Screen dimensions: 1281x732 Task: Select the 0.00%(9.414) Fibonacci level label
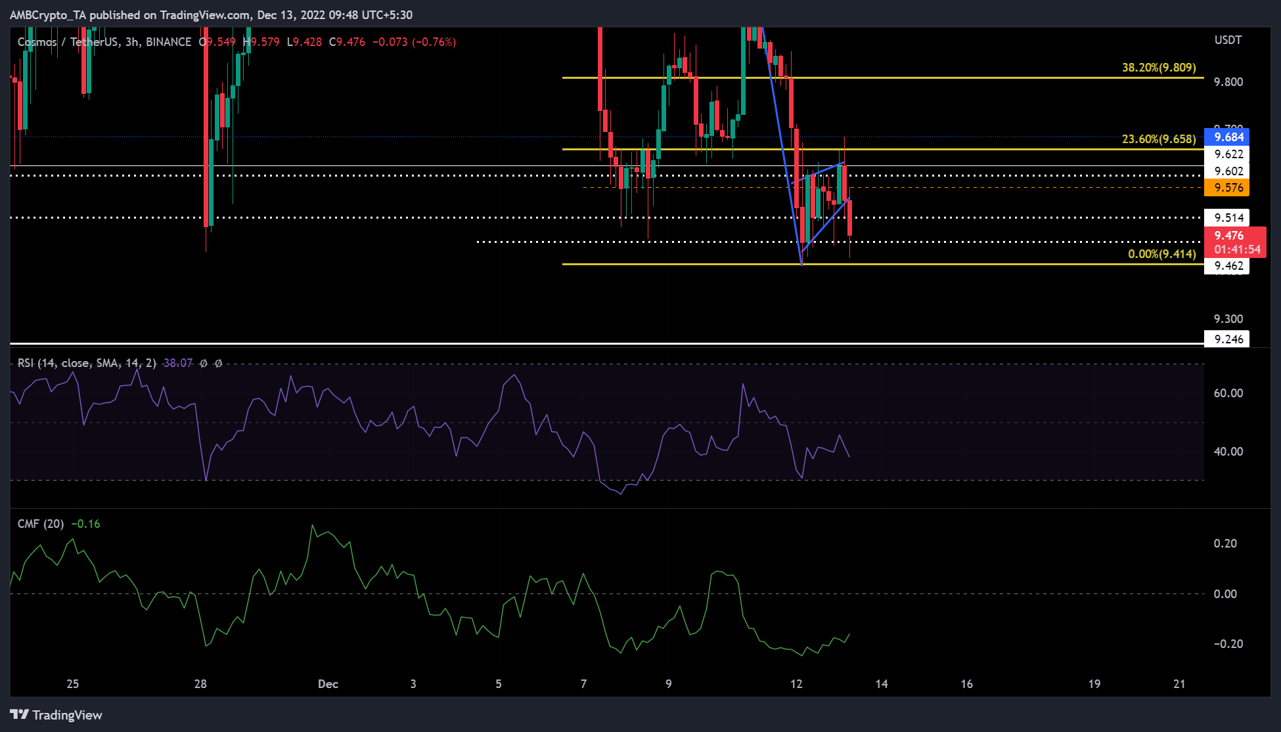(x=1162, y=254)
